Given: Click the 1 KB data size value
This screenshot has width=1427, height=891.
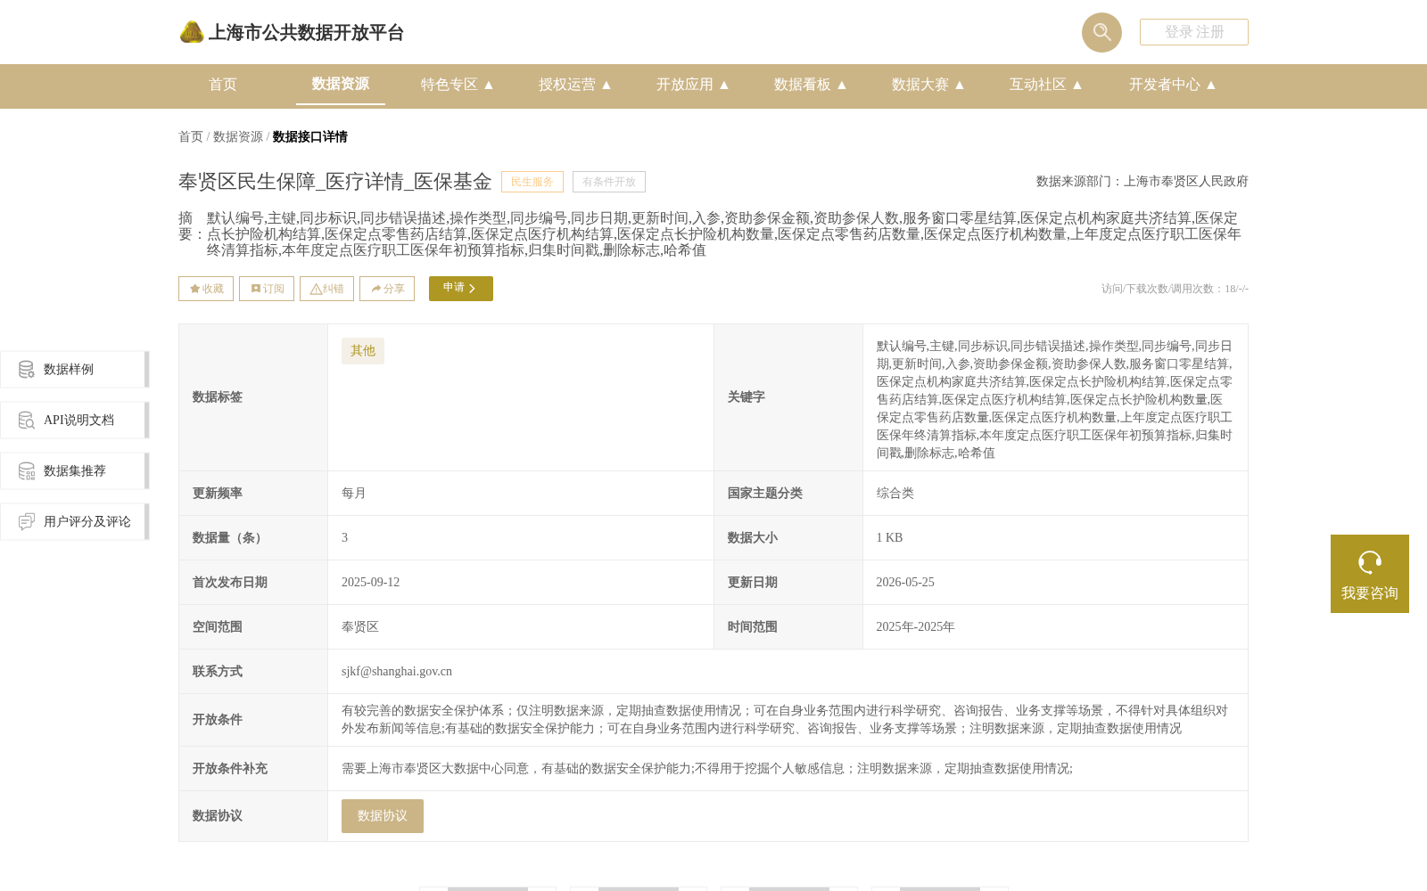Looking at the screenshot, I should [889, 538].
